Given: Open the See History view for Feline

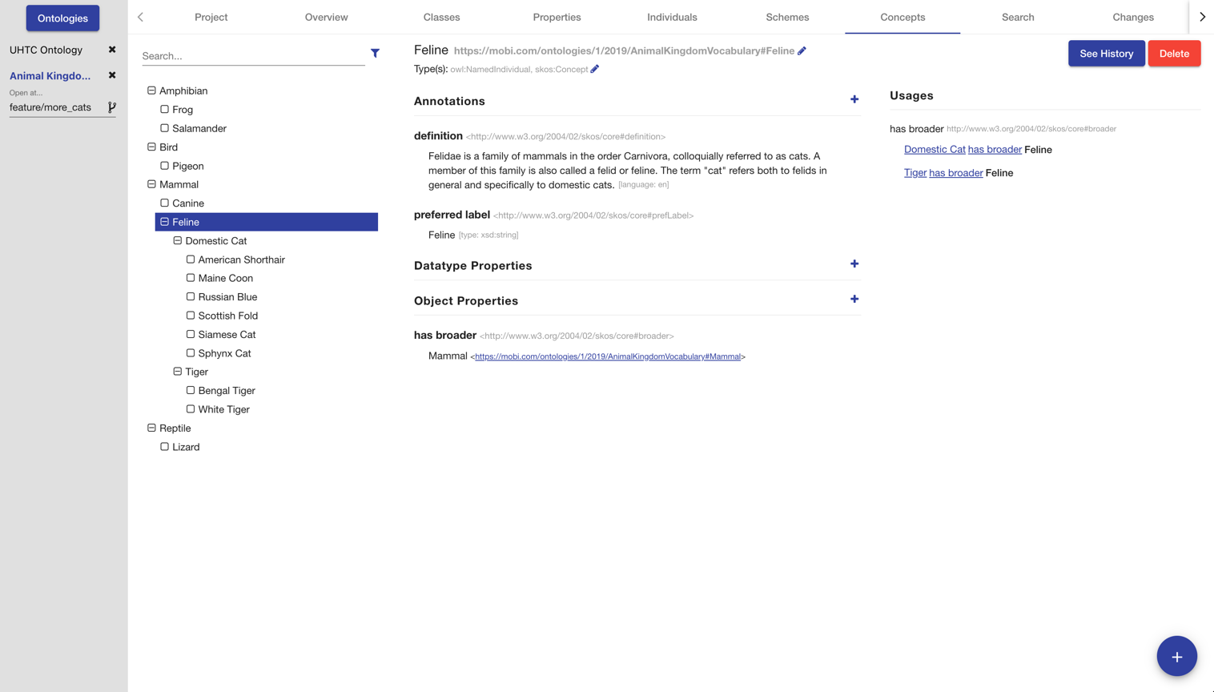Looking at the screenshot, I should (1106, 53).
